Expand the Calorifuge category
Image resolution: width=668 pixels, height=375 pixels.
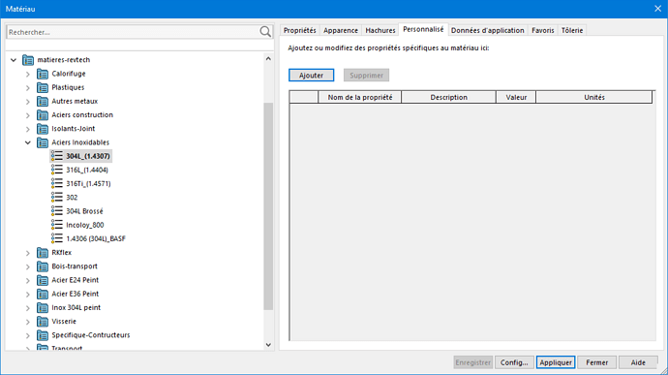click(28, 75)
